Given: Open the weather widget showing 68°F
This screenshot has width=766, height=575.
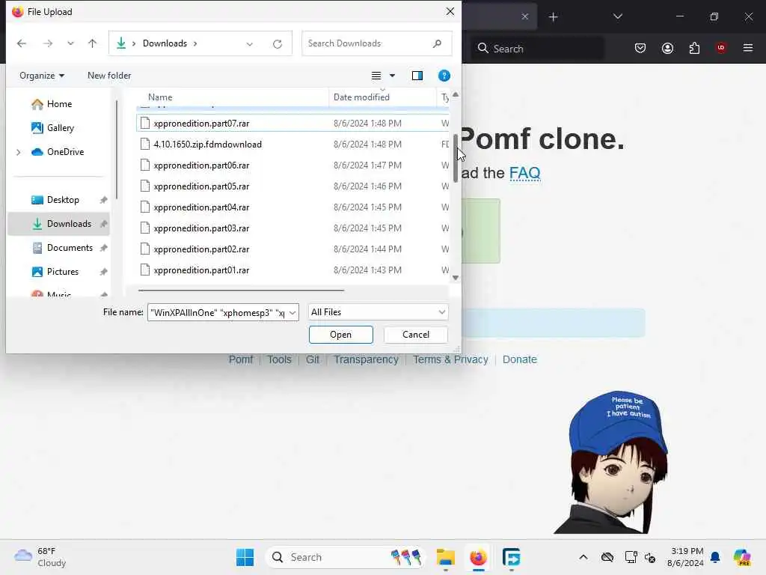Looking at the screenshot, I should coord(40,557).
